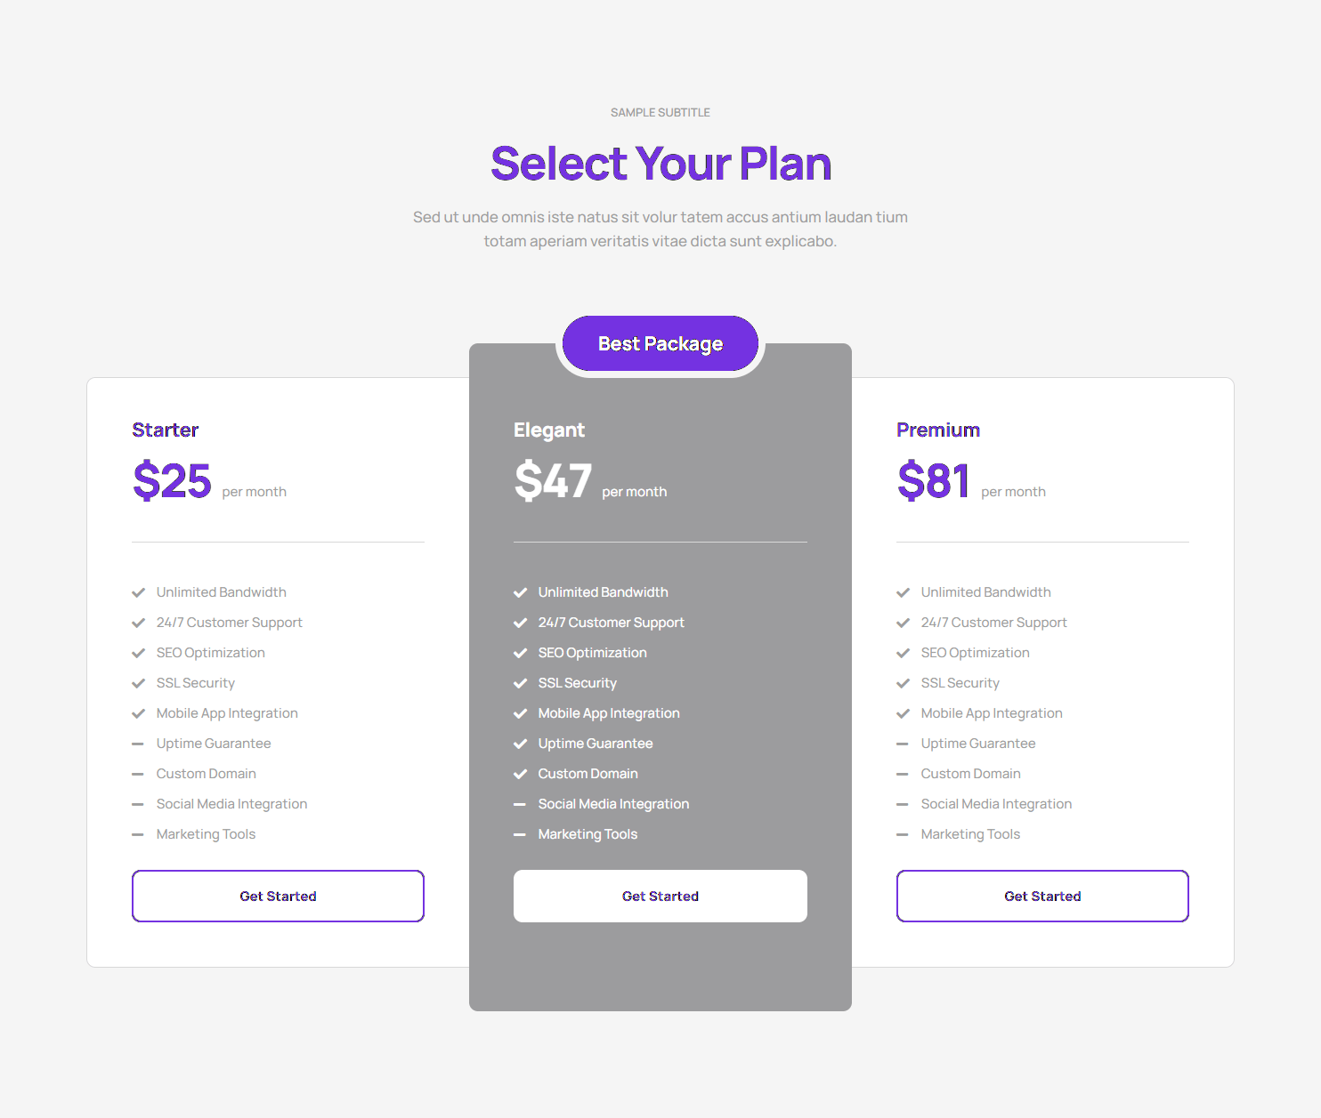Click Get Started button under Premium plan
This screenshot has width=1321, height=1118.
pyautogui.click(x=1042, y=896)
